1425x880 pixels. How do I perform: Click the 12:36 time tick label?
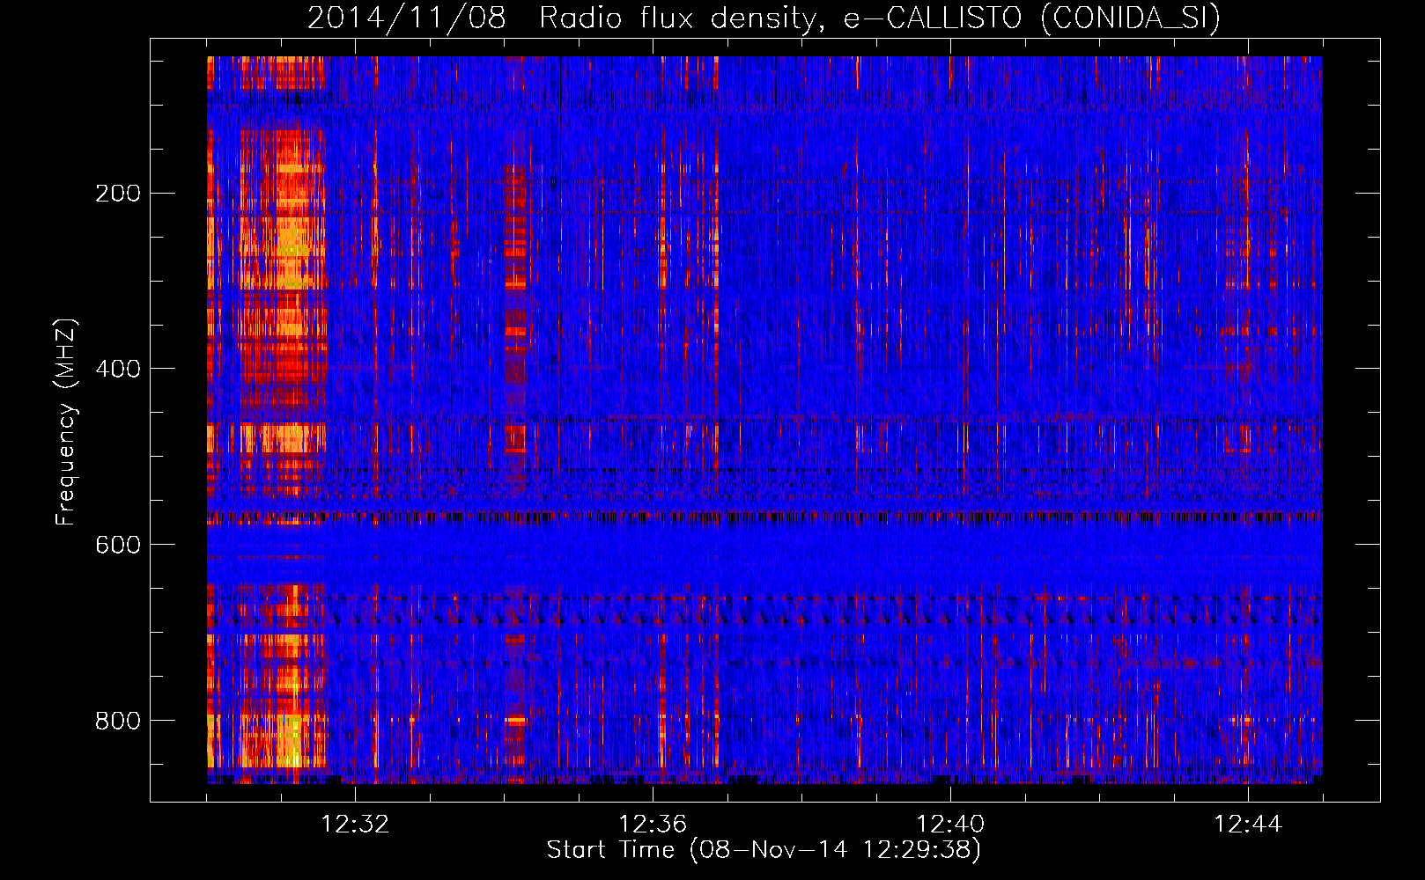[653, 824]
